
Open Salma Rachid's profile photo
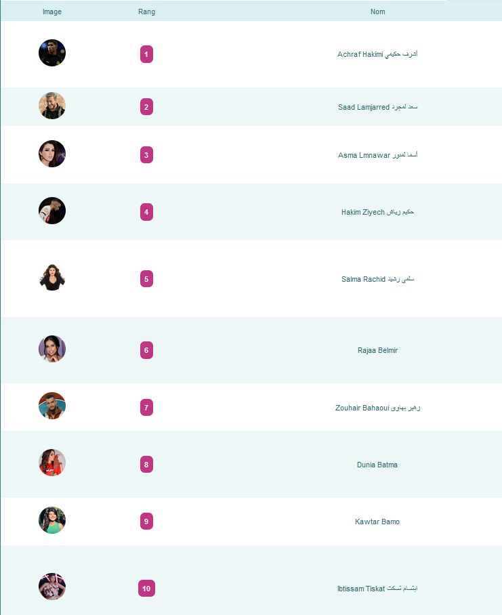52,278
